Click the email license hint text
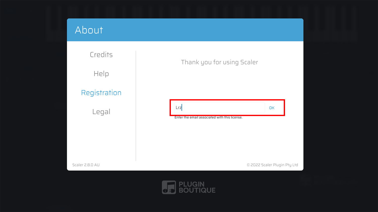 [208, 117]
